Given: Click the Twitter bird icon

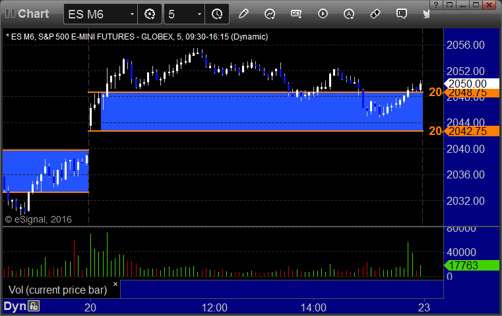Looking at the screenshot, I should 426,14.
